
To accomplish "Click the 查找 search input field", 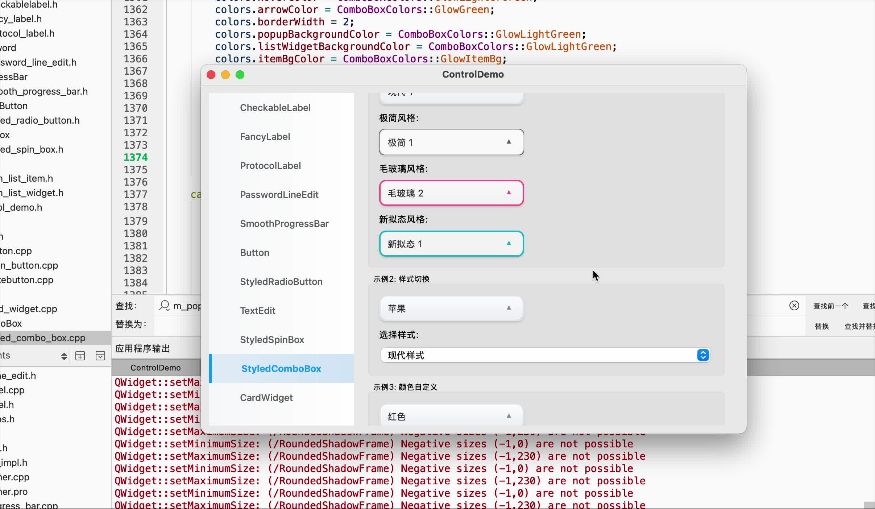I will point(178,306).
